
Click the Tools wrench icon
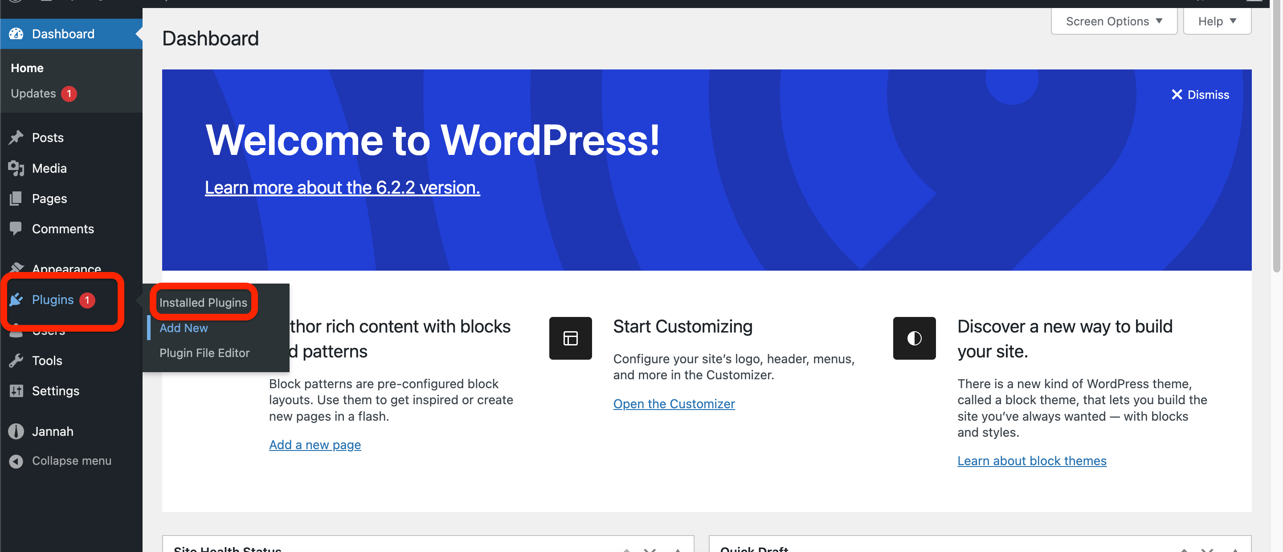(x=16, y=361)
